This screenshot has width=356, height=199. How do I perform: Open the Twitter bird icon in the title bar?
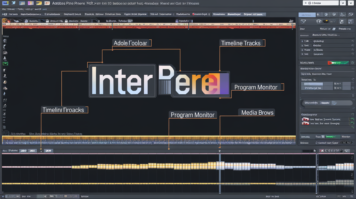click(x=13, y=3)
